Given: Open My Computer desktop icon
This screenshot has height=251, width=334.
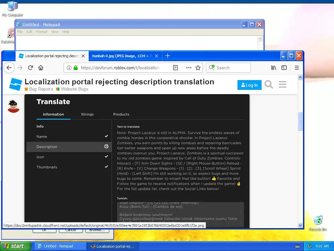Looking at the screenshot, I should click(x=13, y=9).
